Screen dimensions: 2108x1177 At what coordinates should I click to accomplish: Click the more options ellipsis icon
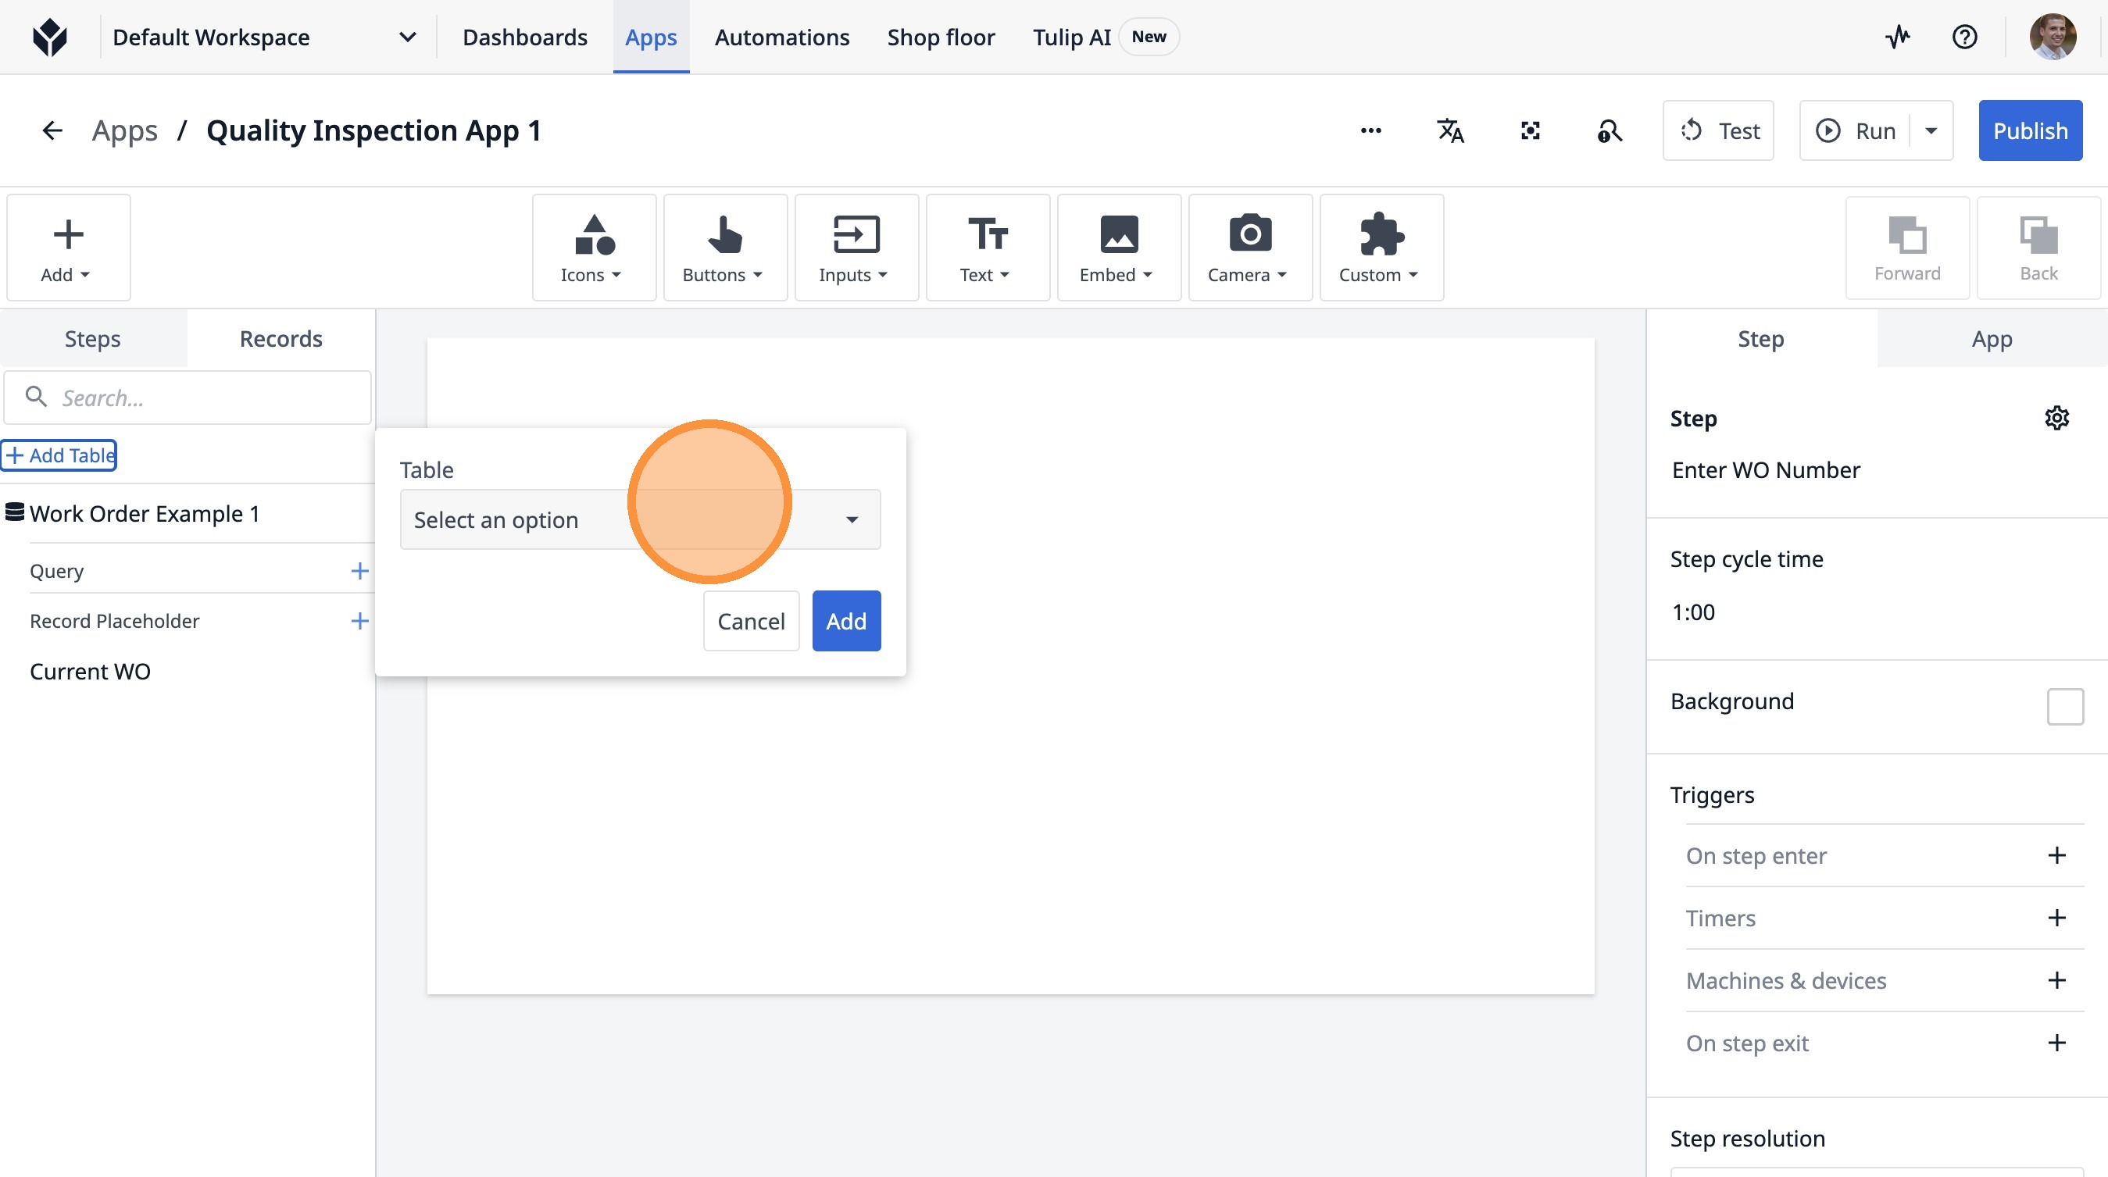coord(1370,131)
